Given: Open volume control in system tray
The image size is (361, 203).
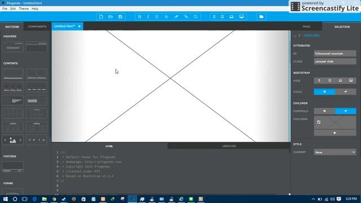Looking at the screenshot, I should coord(332,199).
